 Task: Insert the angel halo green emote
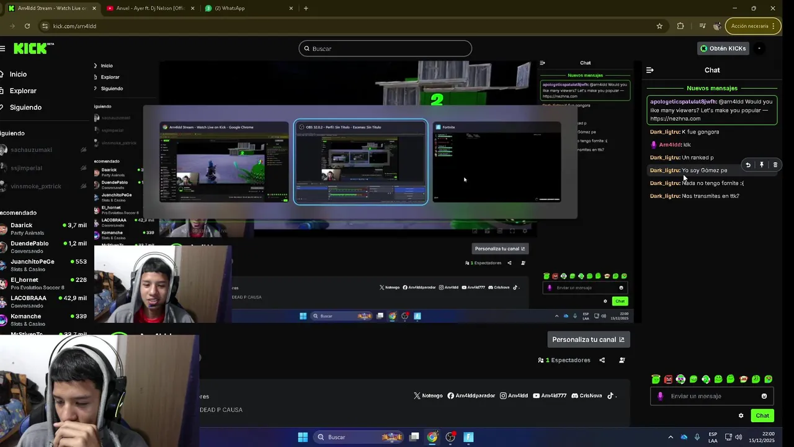656,379
